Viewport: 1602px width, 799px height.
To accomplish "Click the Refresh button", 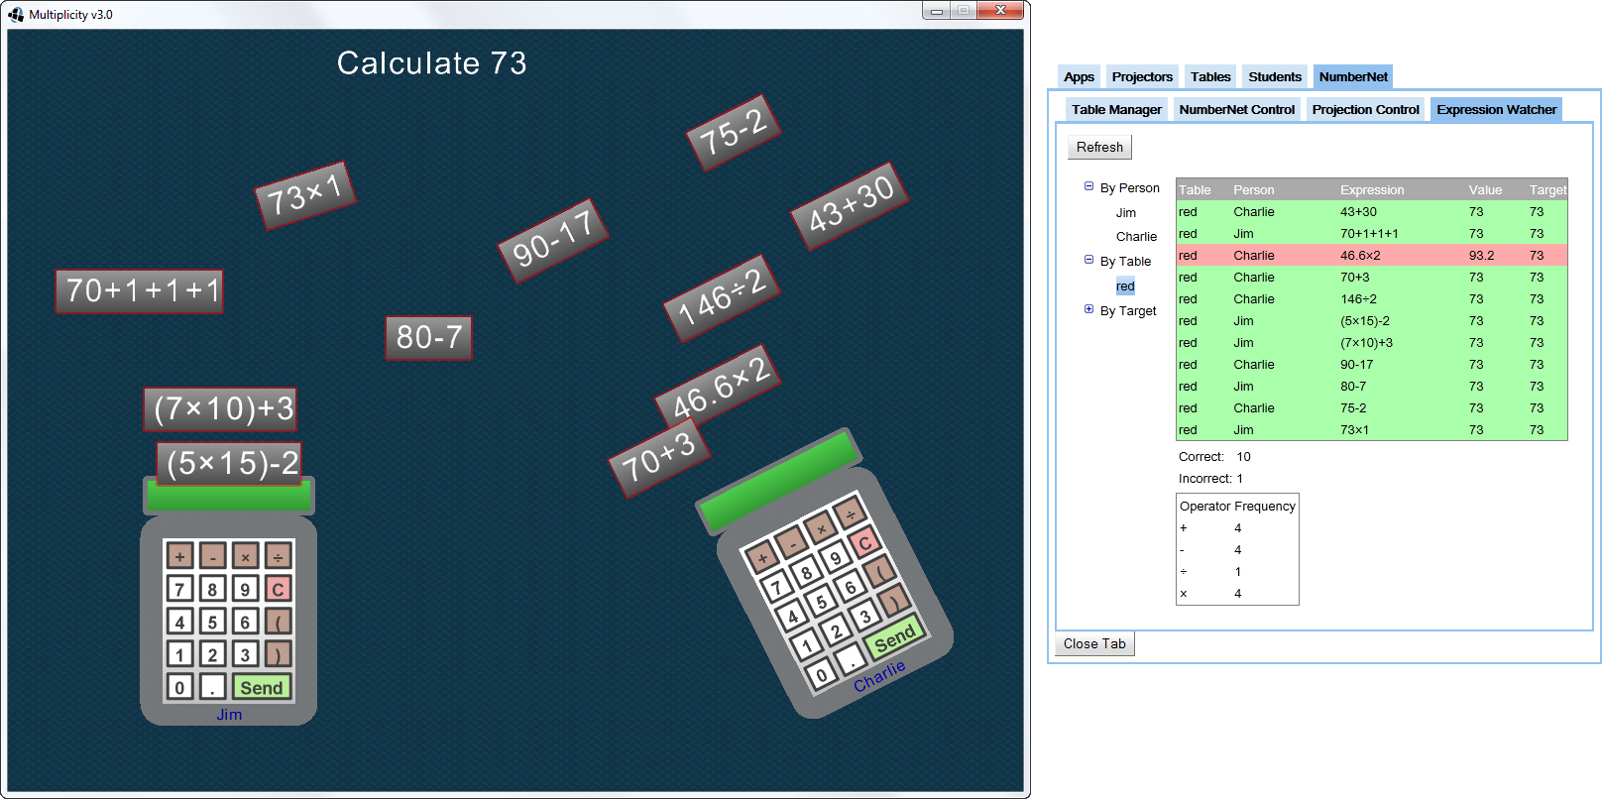I will point(1099,147).
